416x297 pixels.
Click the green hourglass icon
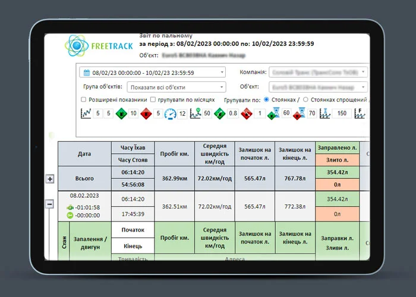click(274, 114)
